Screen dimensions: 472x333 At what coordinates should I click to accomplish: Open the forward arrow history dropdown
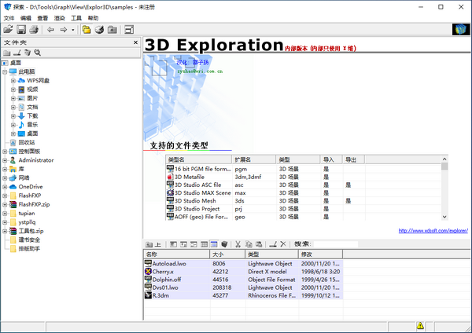tap(73, 30)
